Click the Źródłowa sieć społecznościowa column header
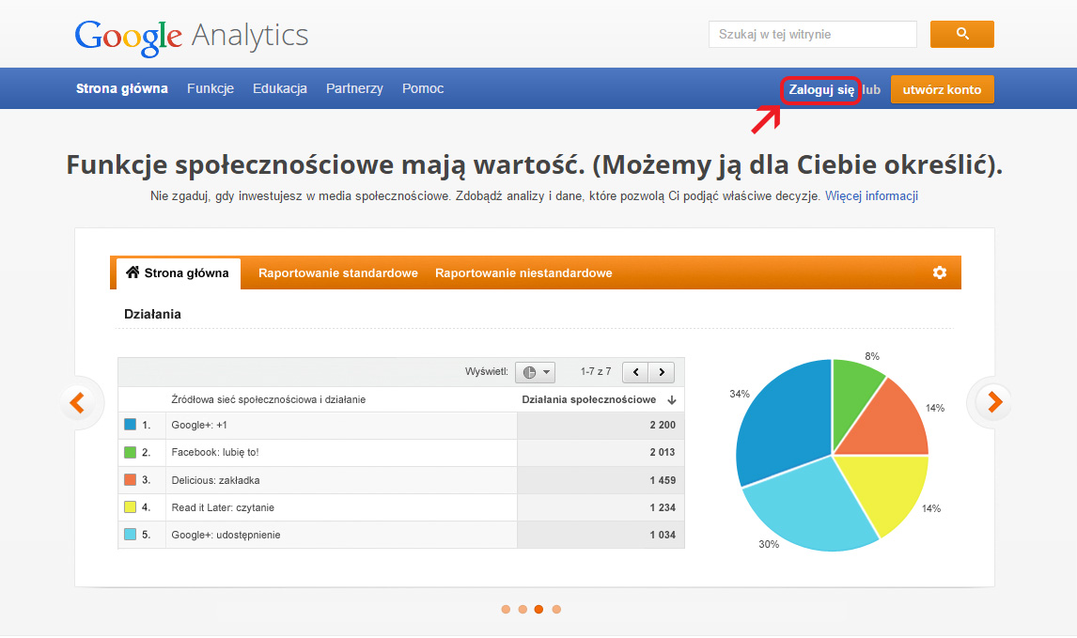Viewport: 1077px width, 638px height. pos(269,399)
